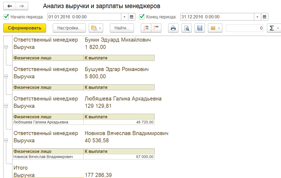The width and height of the screenshot is (281, 178).
Task: Click the forward navigation arrow
Action: point(22,6)
